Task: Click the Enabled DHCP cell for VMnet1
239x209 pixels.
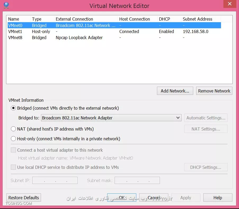Action: tap(166, 31)
